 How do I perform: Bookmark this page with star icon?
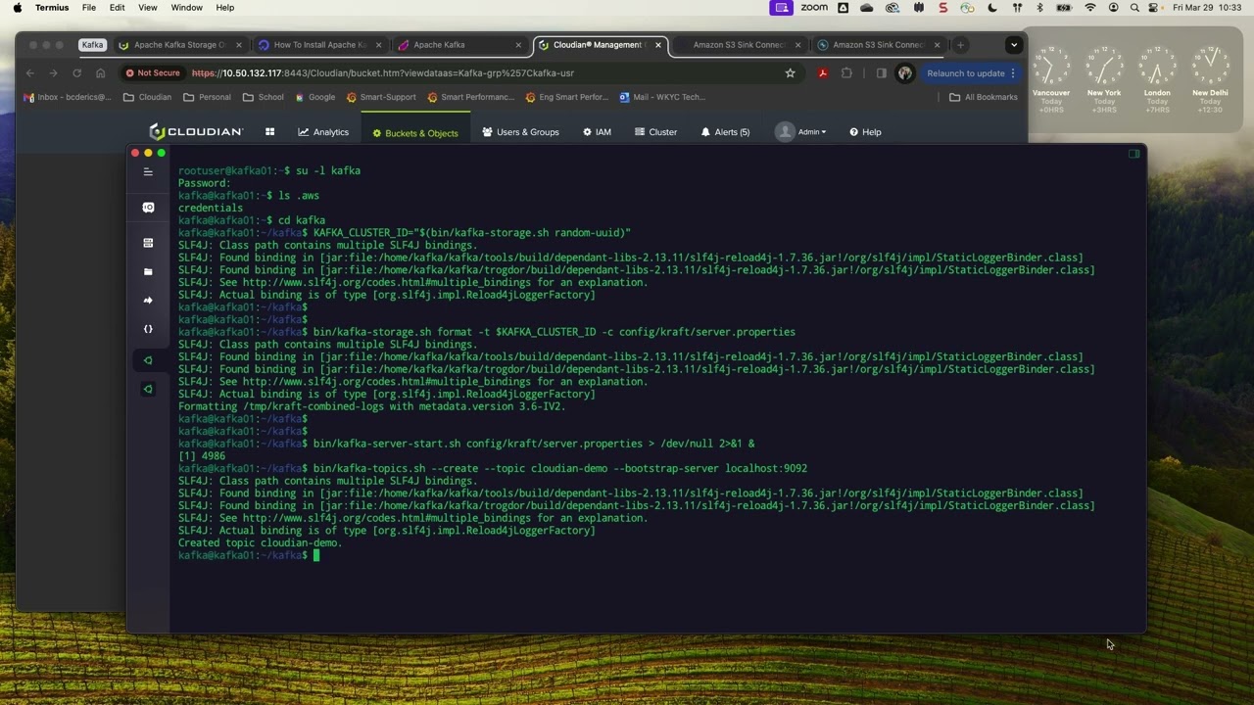[x=790, y=72]
